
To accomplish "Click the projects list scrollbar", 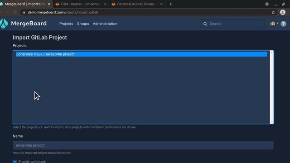I will [x=271, y=87].
